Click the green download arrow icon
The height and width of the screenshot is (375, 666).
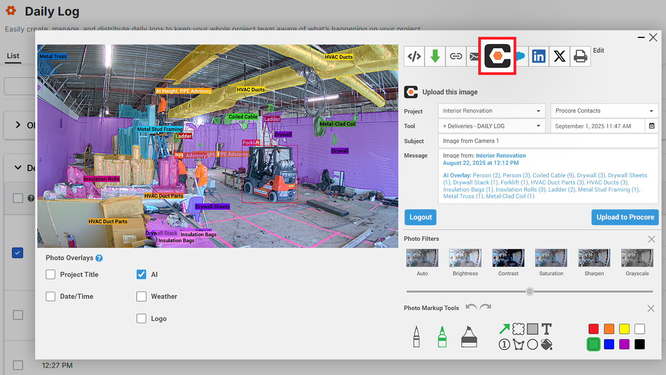point(435,56)
